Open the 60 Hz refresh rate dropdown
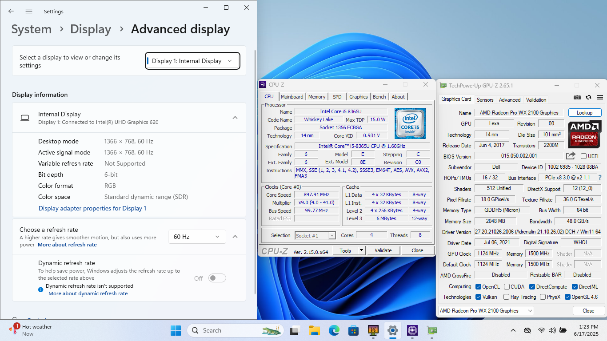Image resolution: width=607 pixels, height=341 pixels. coord(197,237)
